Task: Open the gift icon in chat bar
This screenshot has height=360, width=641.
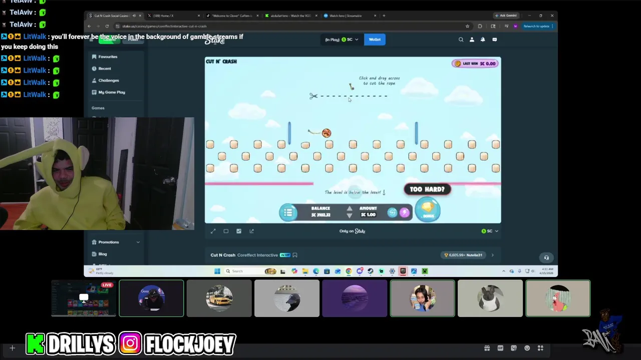Action: point(487,348)
